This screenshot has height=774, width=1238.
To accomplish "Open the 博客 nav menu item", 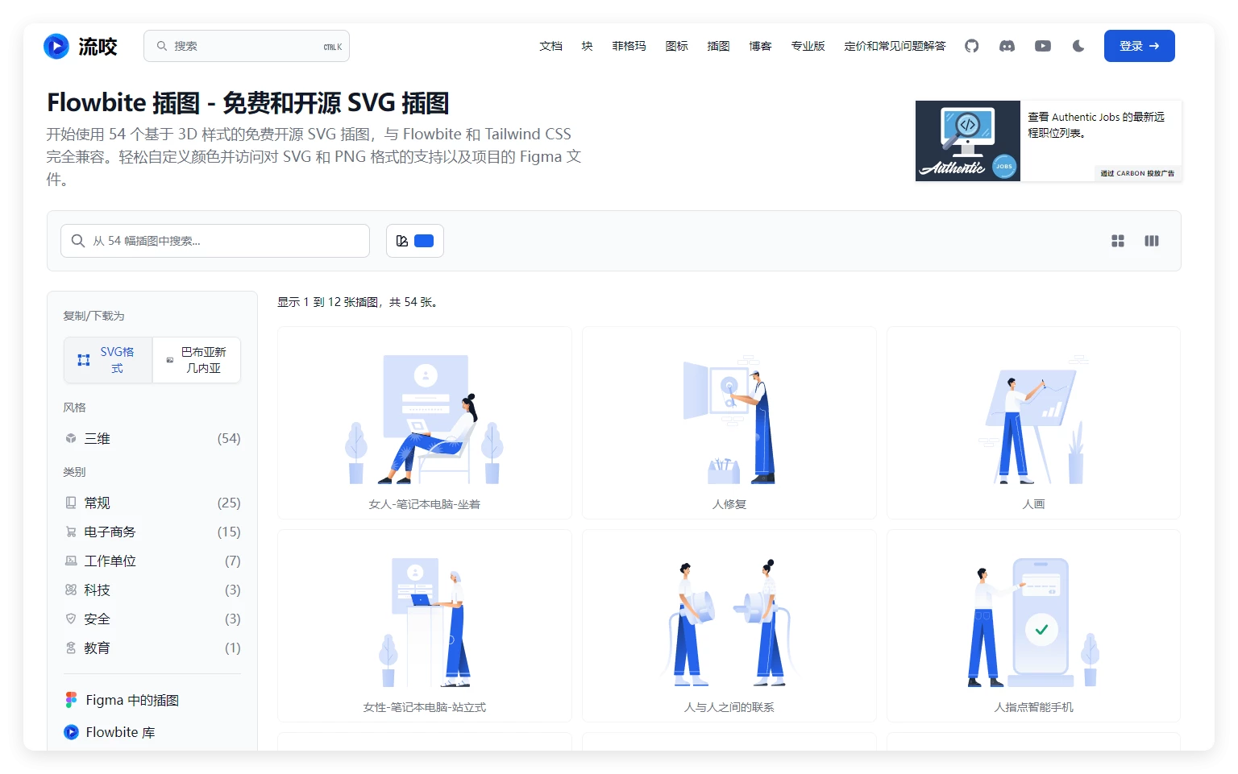I will pyautogui.click(x=760, y=46).
